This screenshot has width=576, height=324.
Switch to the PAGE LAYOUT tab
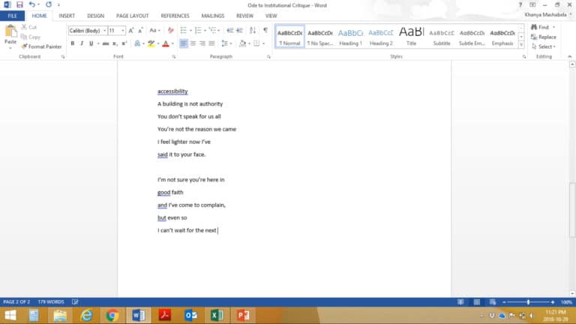131,15
